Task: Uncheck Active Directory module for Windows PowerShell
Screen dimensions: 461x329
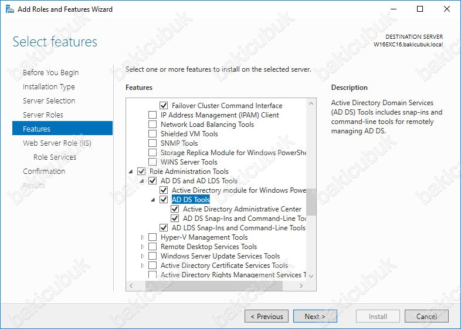Action: click(164, 190)
